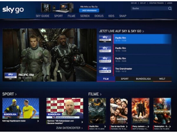This screenshot has height=133, width=177.
Task: Click the arrow beside the Sammer headline
Action: [82, 122]
